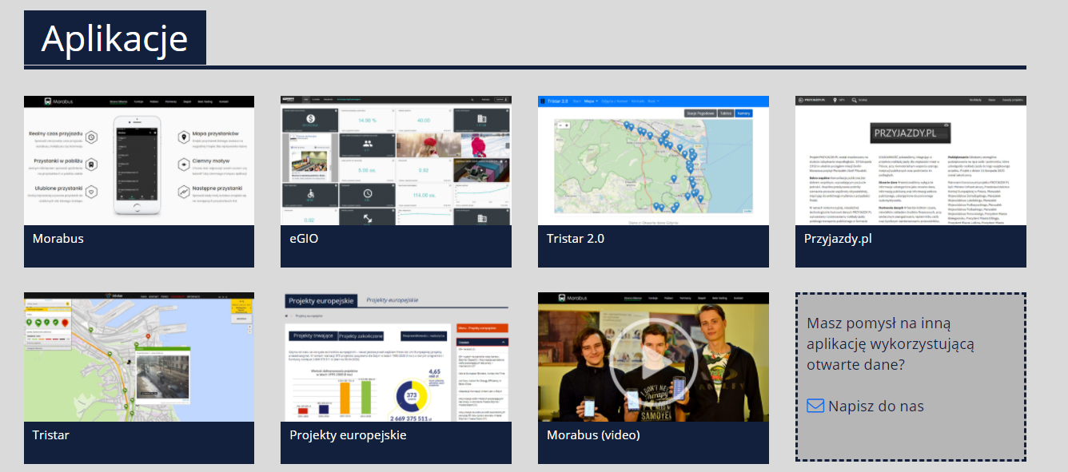Go to the Przyjazdy.pl caption

pos(838,238)
